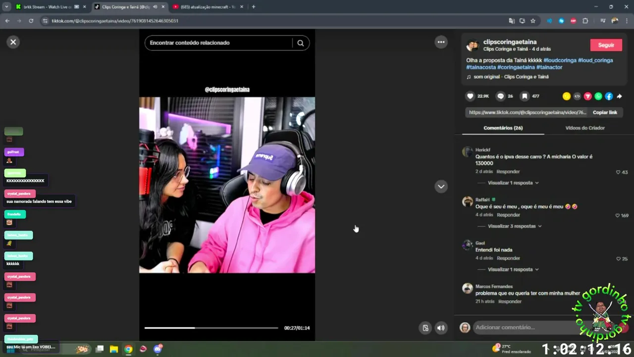Like RaffaH's comment heart
Image resolution: width=634 pixels, height=357 pixels.
[618, 216]
